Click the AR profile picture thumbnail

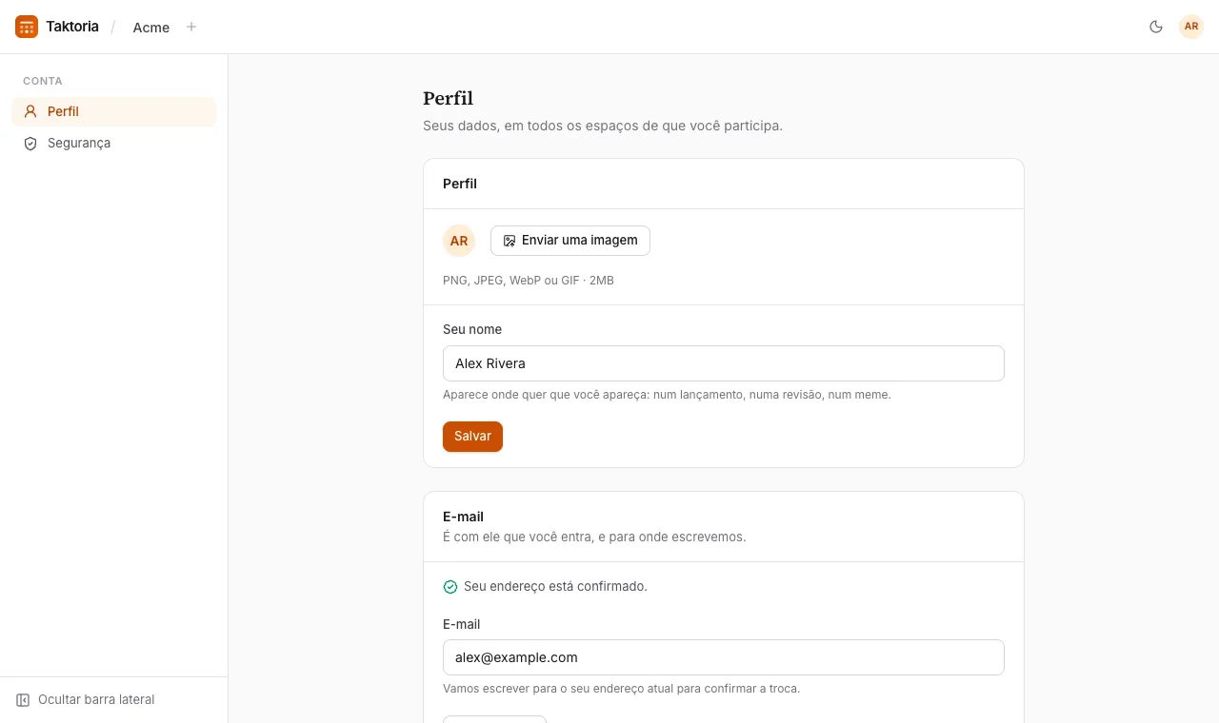coord(459,241)
